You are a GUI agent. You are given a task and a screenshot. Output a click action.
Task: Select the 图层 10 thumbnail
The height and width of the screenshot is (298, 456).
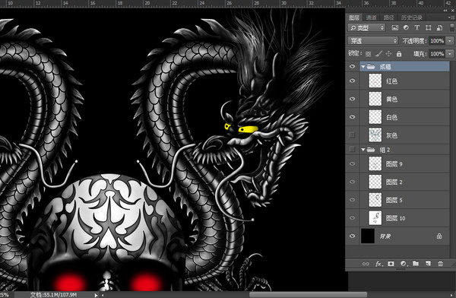pyautogui.click(x=375, y=218)
